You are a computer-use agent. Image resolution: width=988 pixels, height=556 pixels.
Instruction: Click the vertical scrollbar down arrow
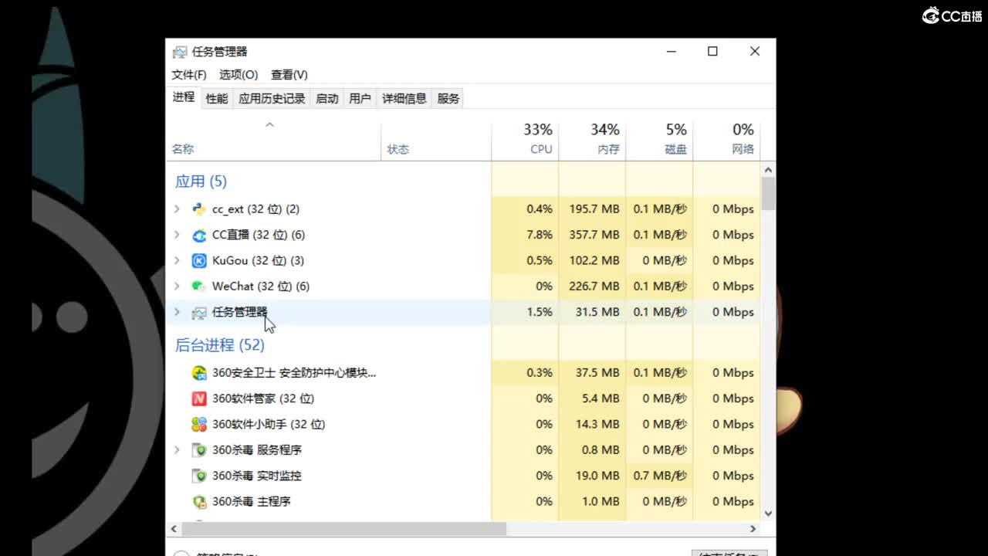coord(768,513)
